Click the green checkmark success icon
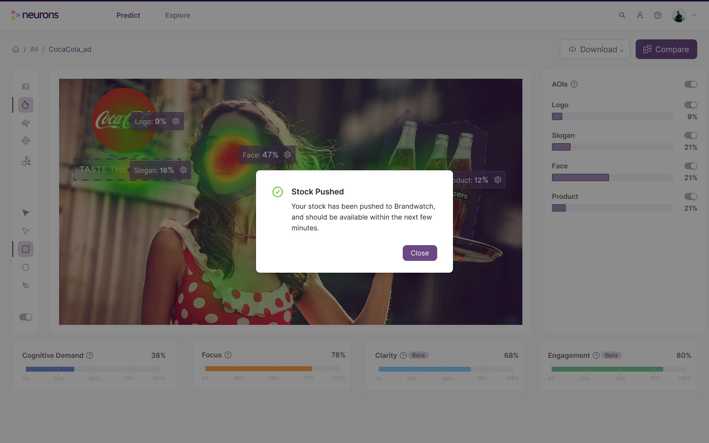Image resolution: width=709 pixels, height=443 pixels. tap(278, 192)
